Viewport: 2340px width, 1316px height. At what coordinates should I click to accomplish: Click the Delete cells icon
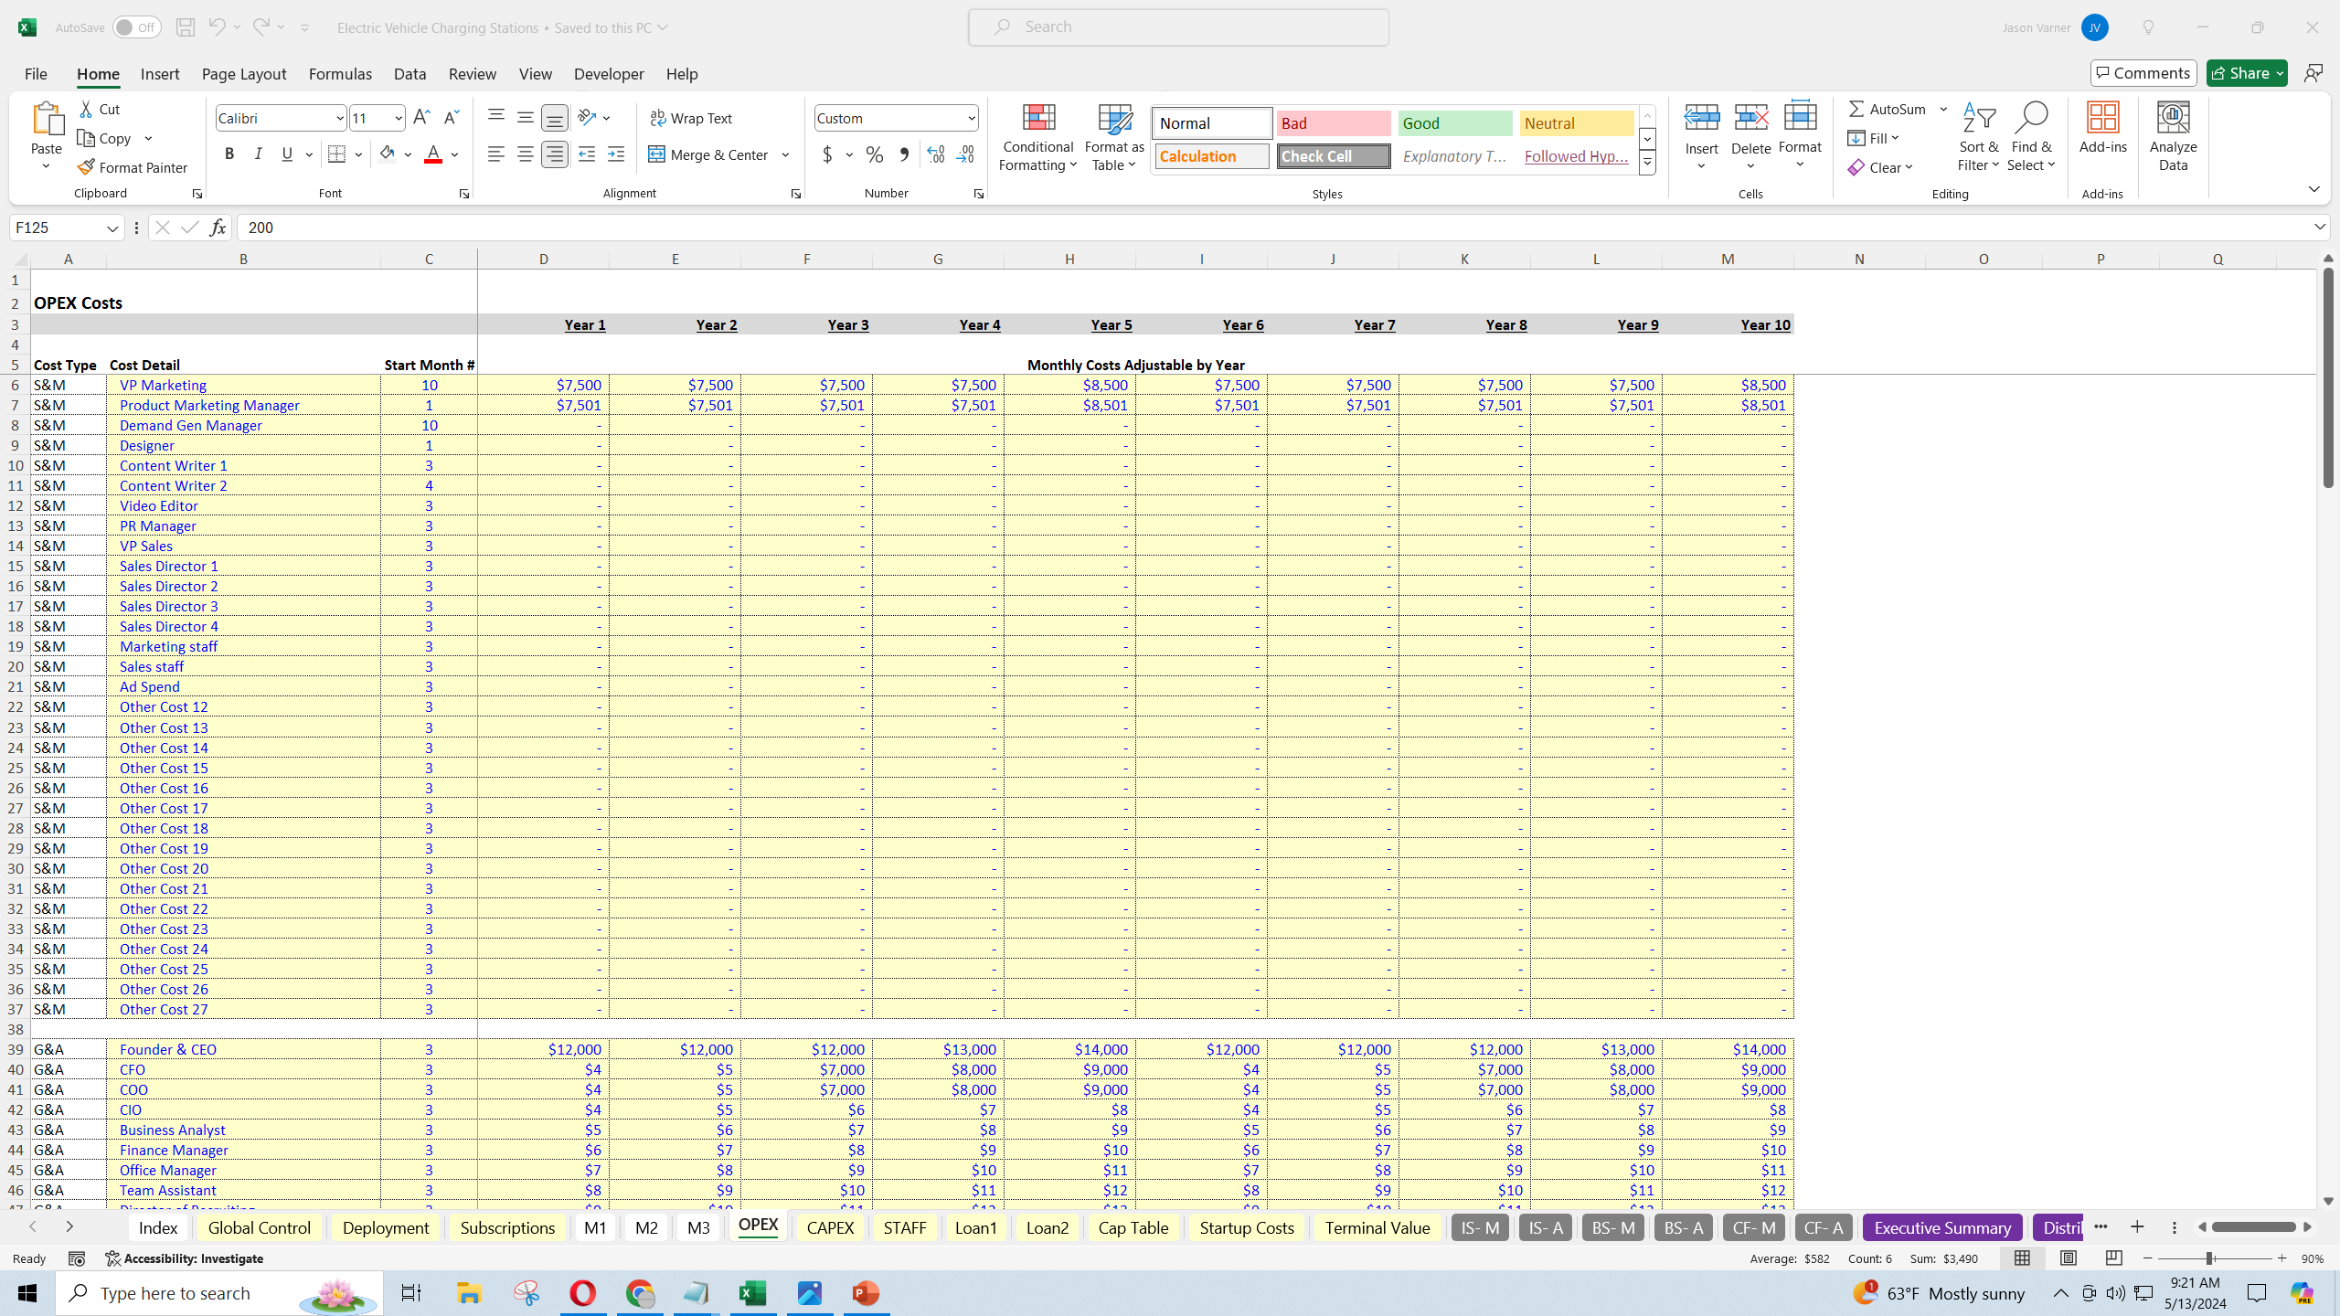coord(1751,118)
